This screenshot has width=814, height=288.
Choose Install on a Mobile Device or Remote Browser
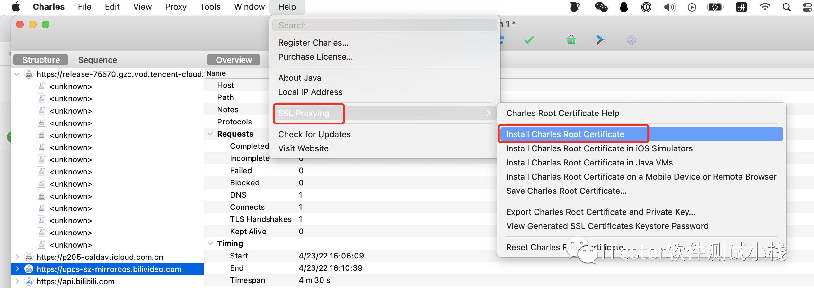pyautogui.click(x=642, y=176)
